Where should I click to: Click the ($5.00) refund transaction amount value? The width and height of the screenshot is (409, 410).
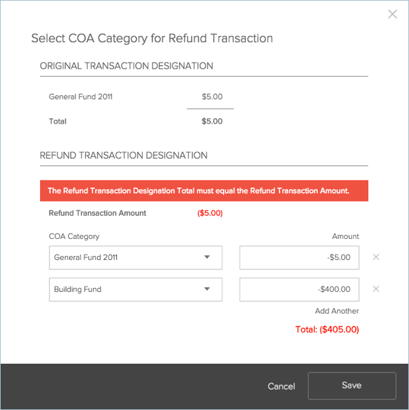point(210,213)
